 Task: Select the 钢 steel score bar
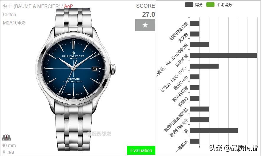tap(214, 130)
